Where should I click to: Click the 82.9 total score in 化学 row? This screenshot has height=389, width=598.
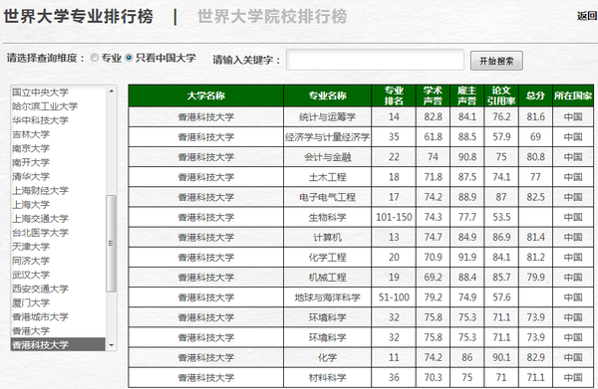[x=535, y=358]
